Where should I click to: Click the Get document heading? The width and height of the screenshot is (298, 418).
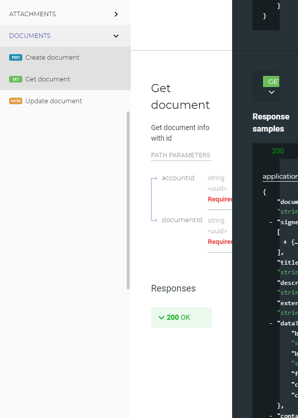click(x=180, y=97)
